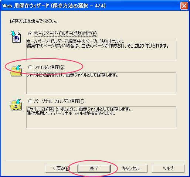
Task: Click the Web 用保存ウィザード title bar
Action: coord(90,6)
